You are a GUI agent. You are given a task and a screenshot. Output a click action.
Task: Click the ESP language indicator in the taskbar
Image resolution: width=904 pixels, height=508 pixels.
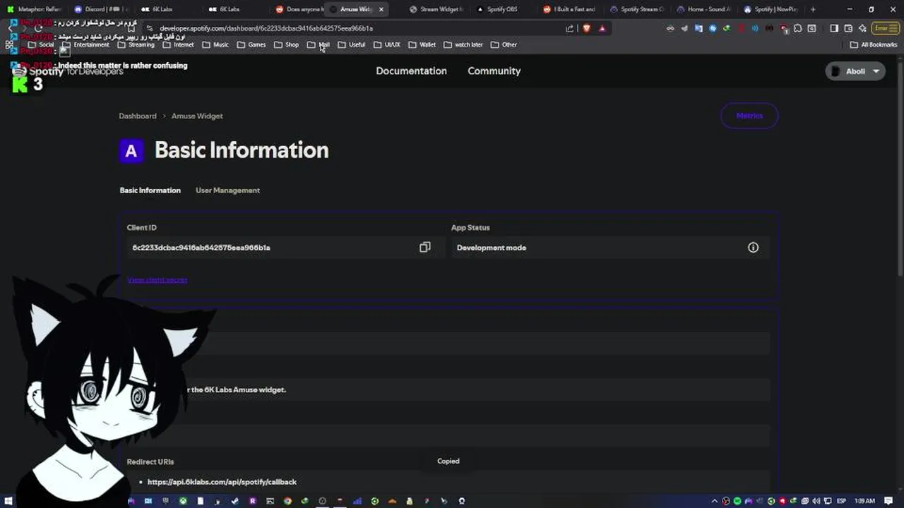pyautogui.click(x=841, y=501)
